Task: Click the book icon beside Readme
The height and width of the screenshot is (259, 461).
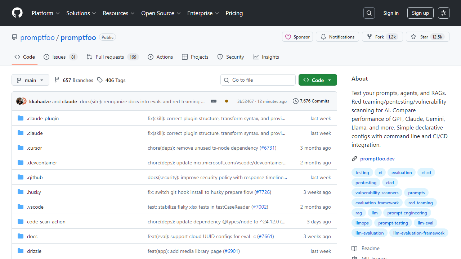Action: click(x=354, y=248)
